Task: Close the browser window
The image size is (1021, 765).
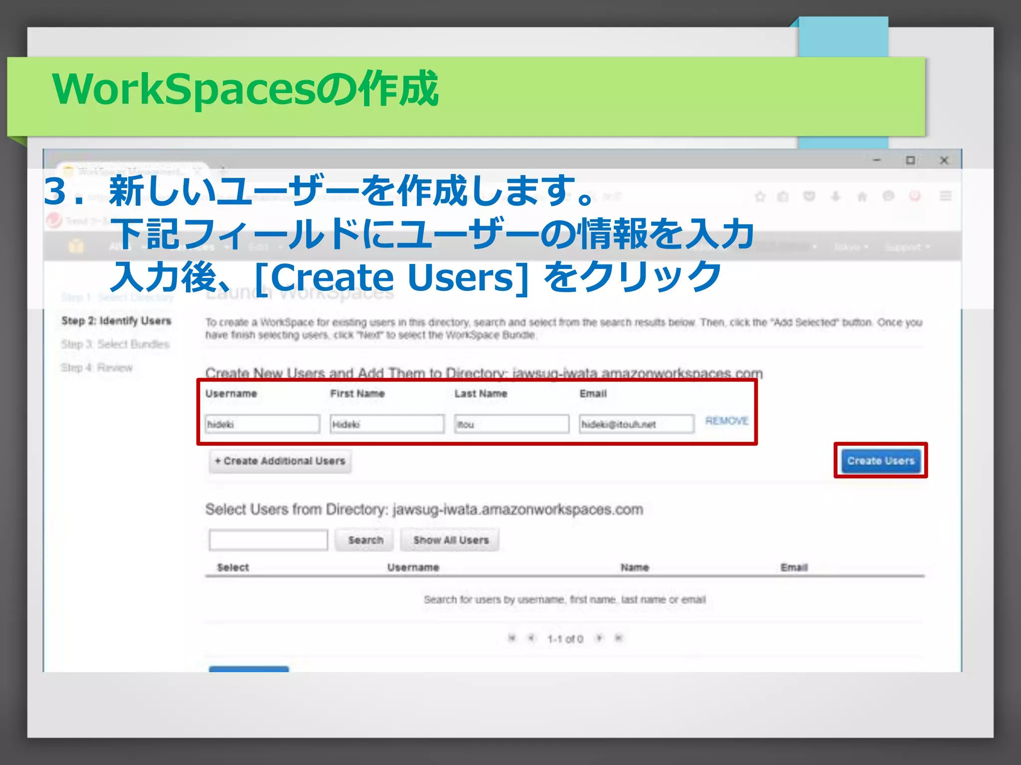Action: (x=944, y=160)
